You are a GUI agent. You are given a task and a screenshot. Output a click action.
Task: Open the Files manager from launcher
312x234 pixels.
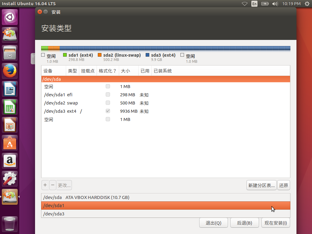[10, 53]
